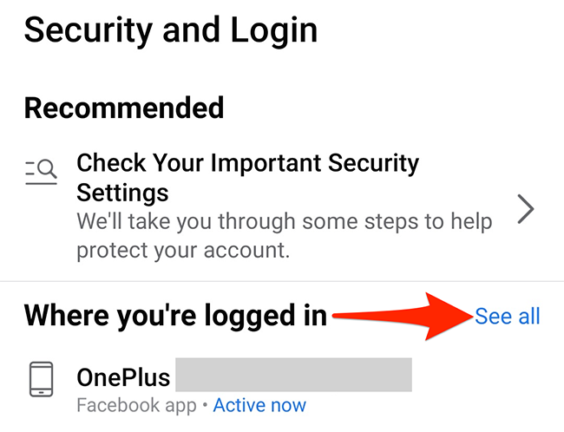This screenshot has width=564, height=432.
Task: Tap the phone icon beside OnePlus
Action: [x=41, y=379]
